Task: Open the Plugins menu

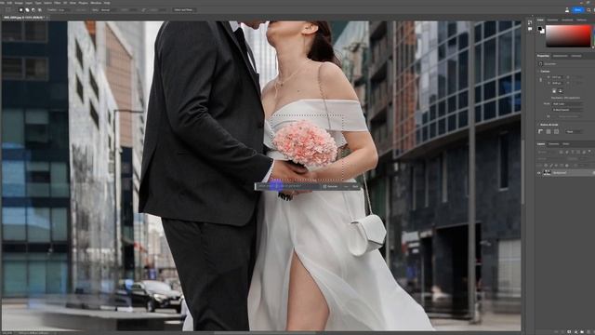Action: click(83, 3)
